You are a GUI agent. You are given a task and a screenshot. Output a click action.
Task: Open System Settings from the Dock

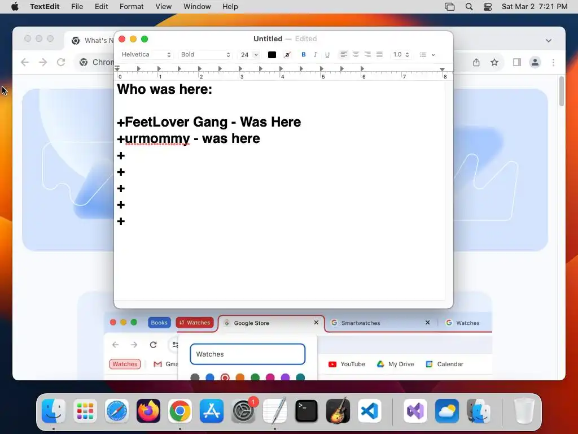tap(243, 411)
